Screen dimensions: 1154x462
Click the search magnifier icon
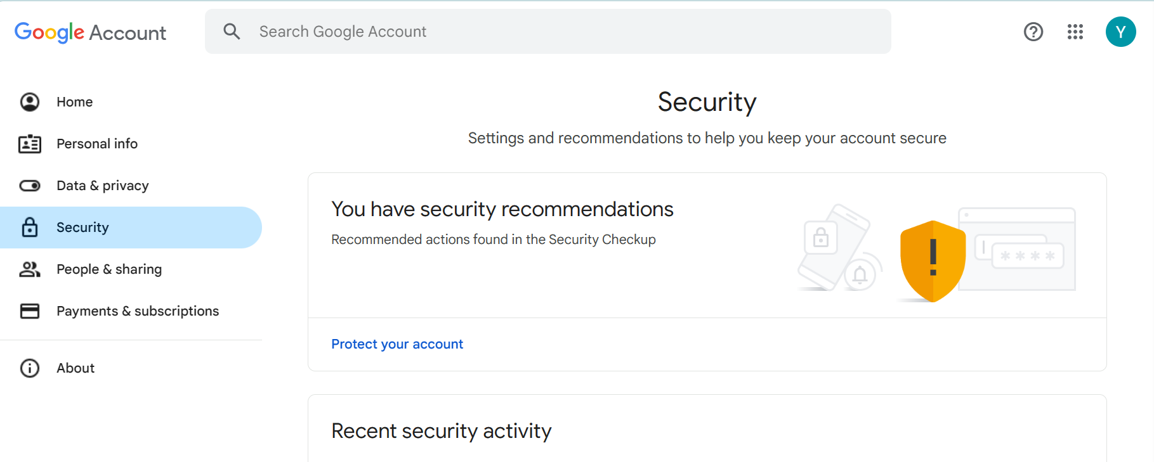(x=232, y=32)
